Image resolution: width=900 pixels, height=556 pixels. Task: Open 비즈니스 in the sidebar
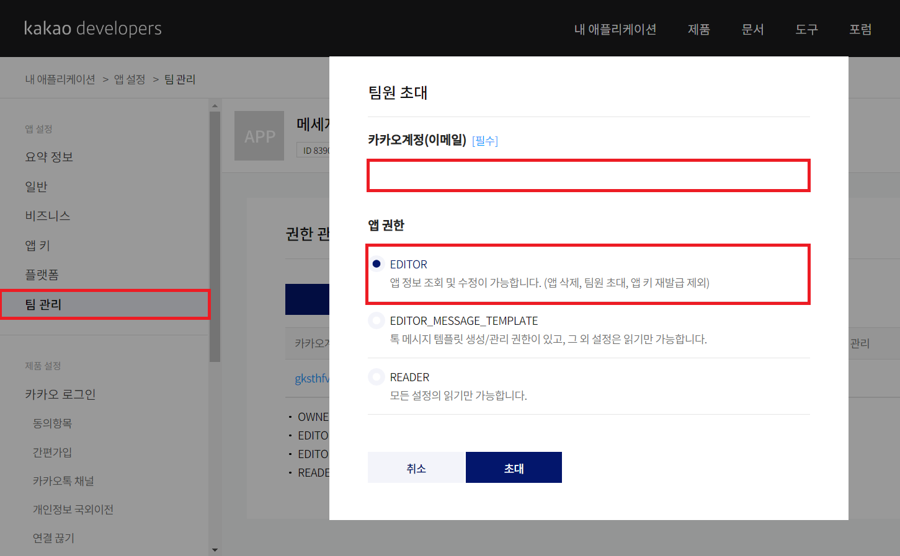pos(47,216)
